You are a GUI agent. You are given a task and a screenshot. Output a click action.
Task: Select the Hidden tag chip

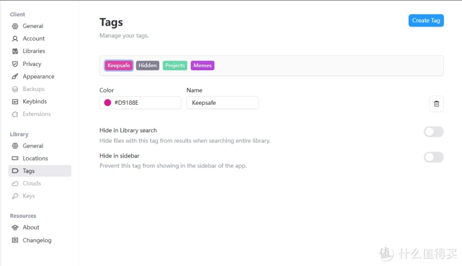click(148, 65)
